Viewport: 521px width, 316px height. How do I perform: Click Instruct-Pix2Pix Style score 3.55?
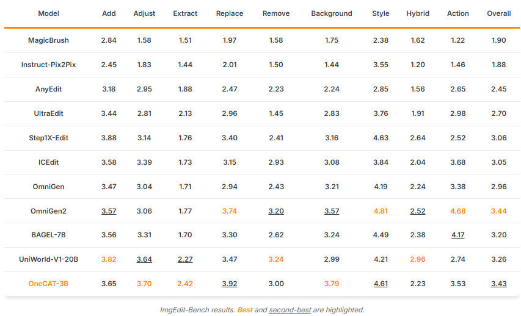(381, 65)
